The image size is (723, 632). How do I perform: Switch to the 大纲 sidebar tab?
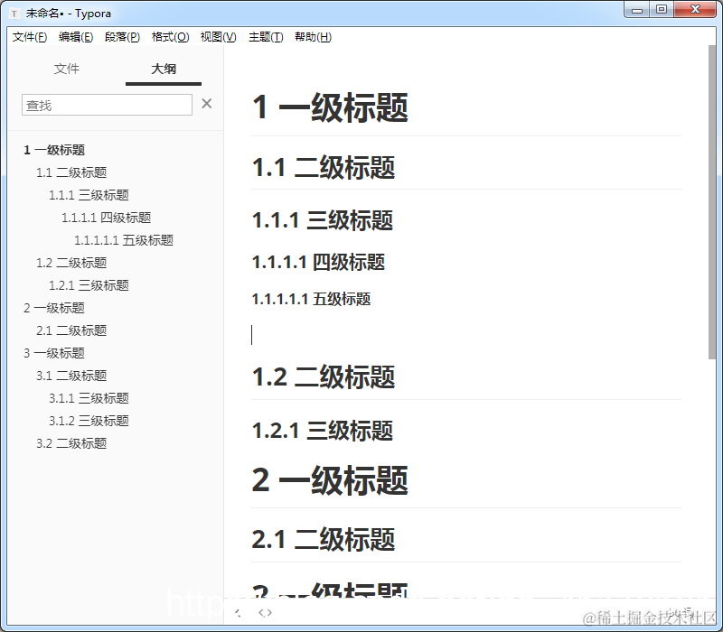pos(163,69)
